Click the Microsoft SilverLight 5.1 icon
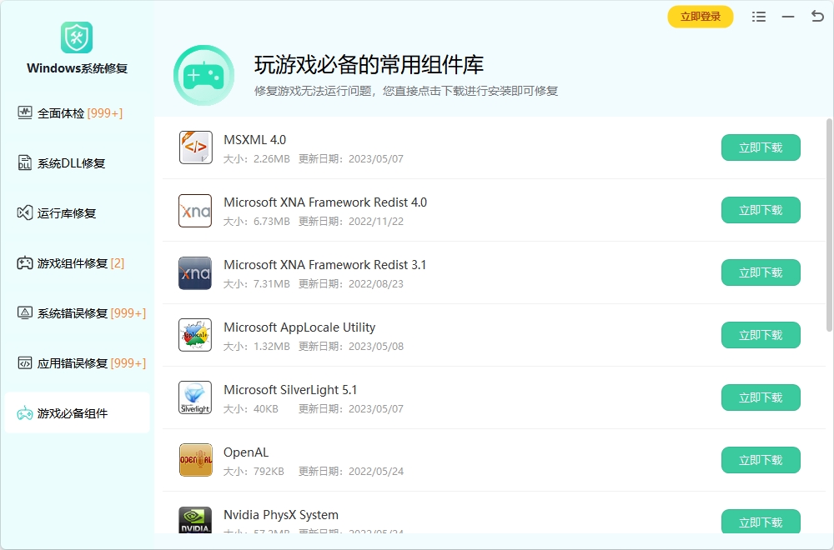834x550 pixels. pos(195,397)
